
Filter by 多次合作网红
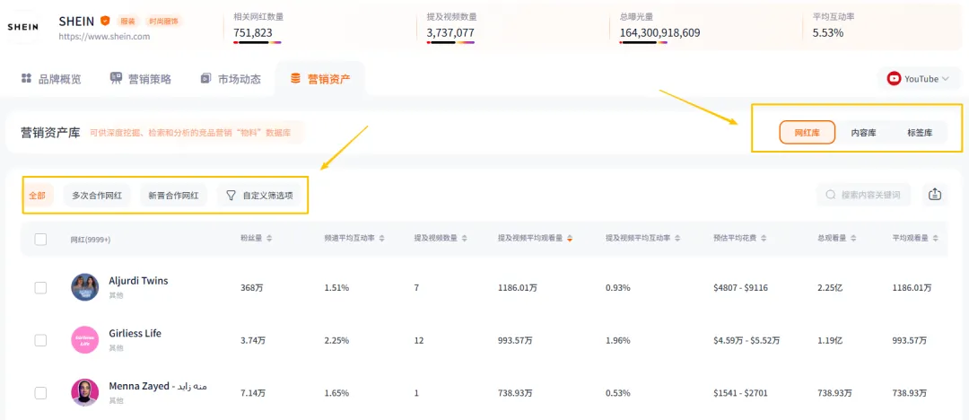coord(97,195)
